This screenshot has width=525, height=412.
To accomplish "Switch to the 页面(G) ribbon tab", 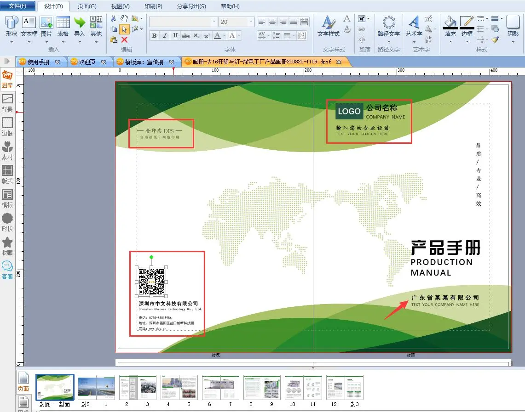I will 87,6.
